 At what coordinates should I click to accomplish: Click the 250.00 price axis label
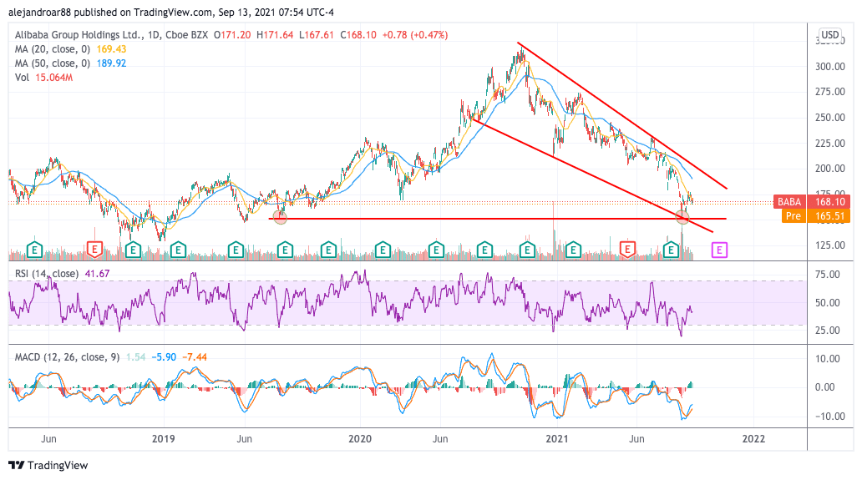pos(830,118)
